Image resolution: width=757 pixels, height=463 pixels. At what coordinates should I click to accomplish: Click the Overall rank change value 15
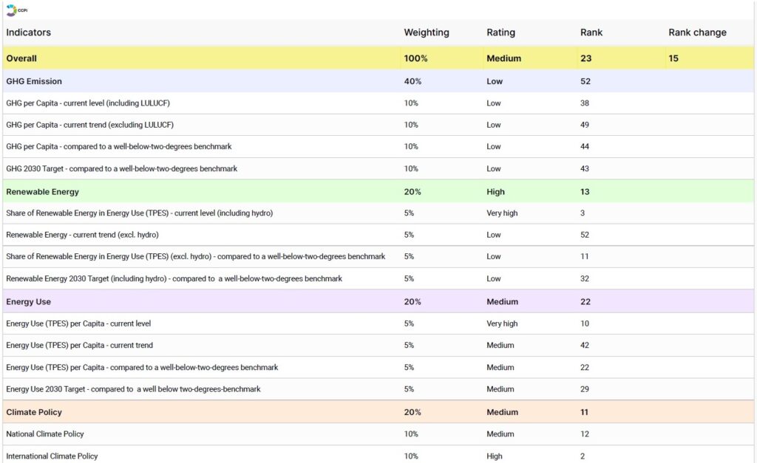(673, 58)
